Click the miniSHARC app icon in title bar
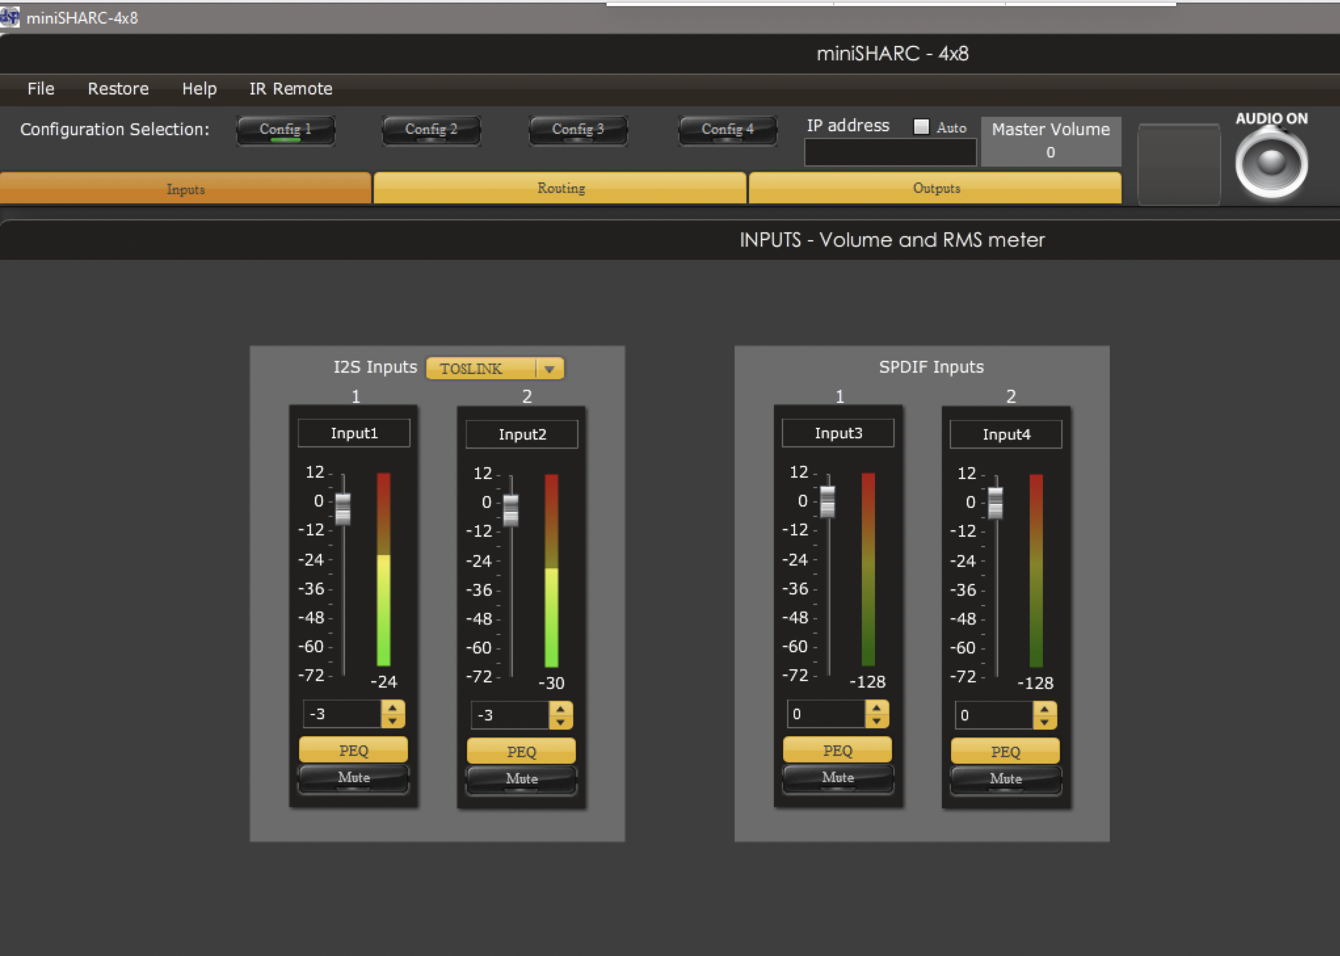This screenshot has width=1340, height=956. (10, 17)
